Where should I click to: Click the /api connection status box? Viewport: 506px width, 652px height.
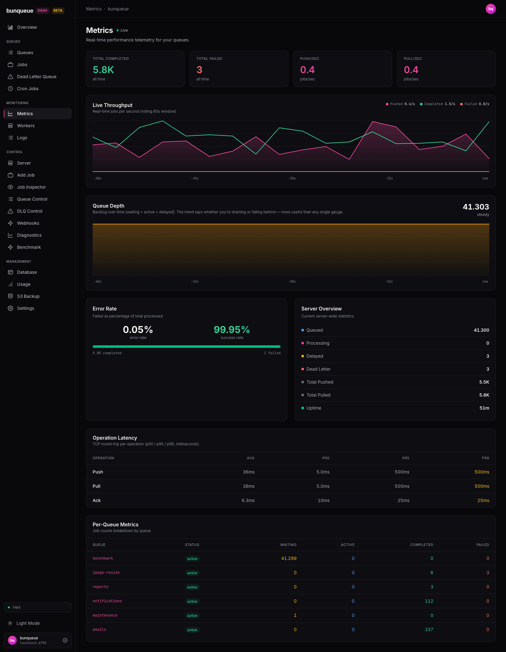38,607
